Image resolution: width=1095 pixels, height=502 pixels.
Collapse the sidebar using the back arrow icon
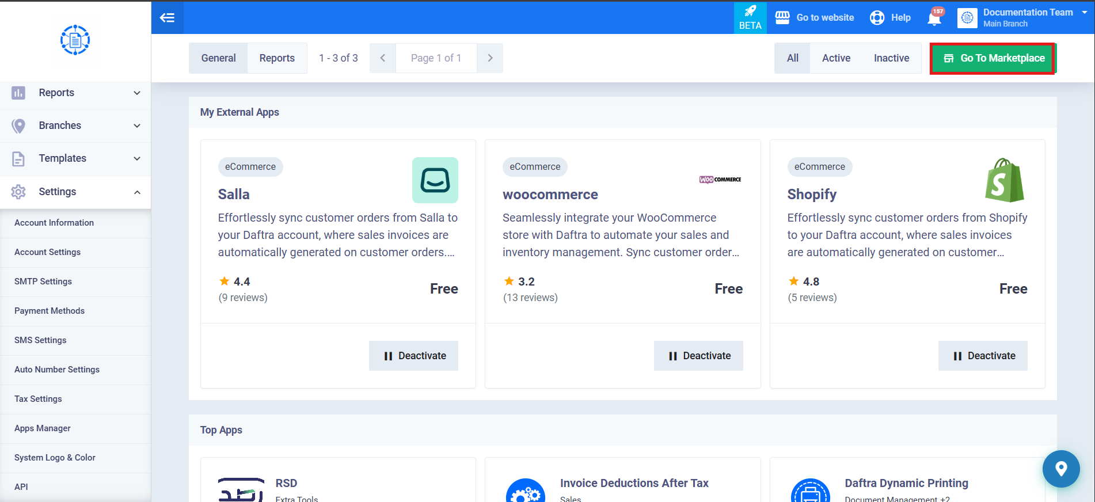pos(167,18)
